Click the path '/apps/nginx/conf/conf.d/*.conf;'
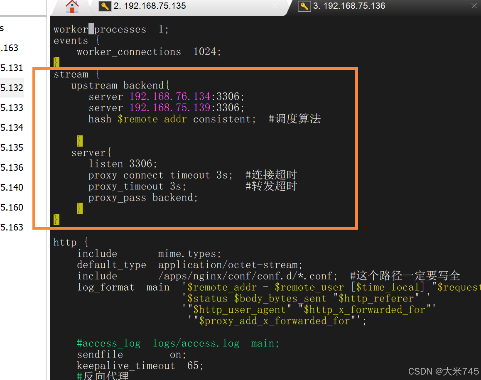This screenshot has width=481, height=380. (x=248, y=276)
